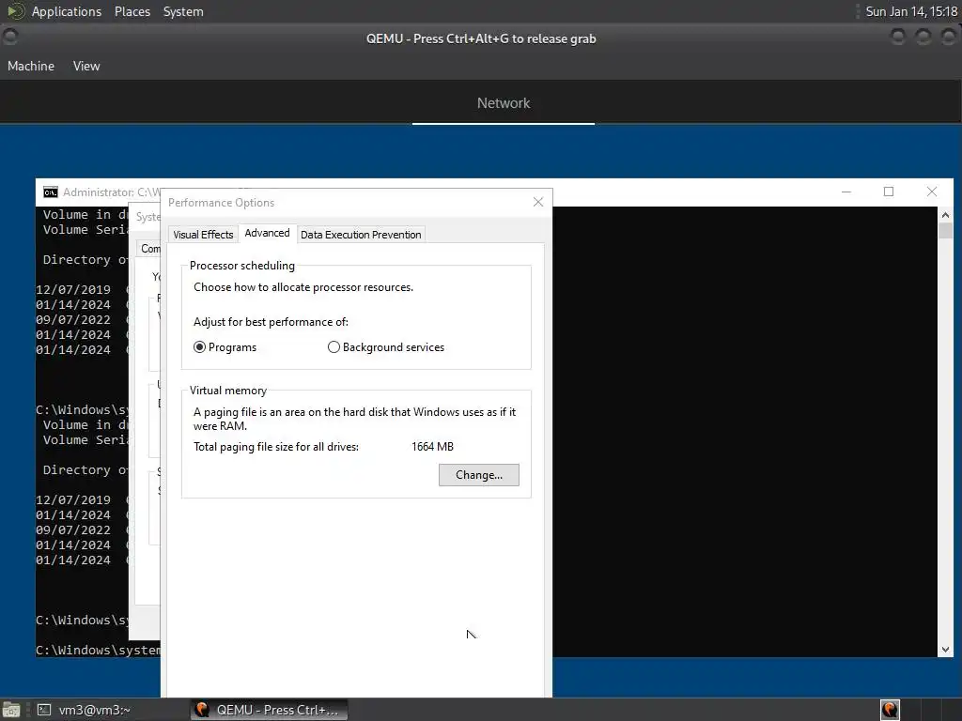Viewport: 962px width, 721px height.
Task: Open the Applications menu
Action: pos(67,11)
